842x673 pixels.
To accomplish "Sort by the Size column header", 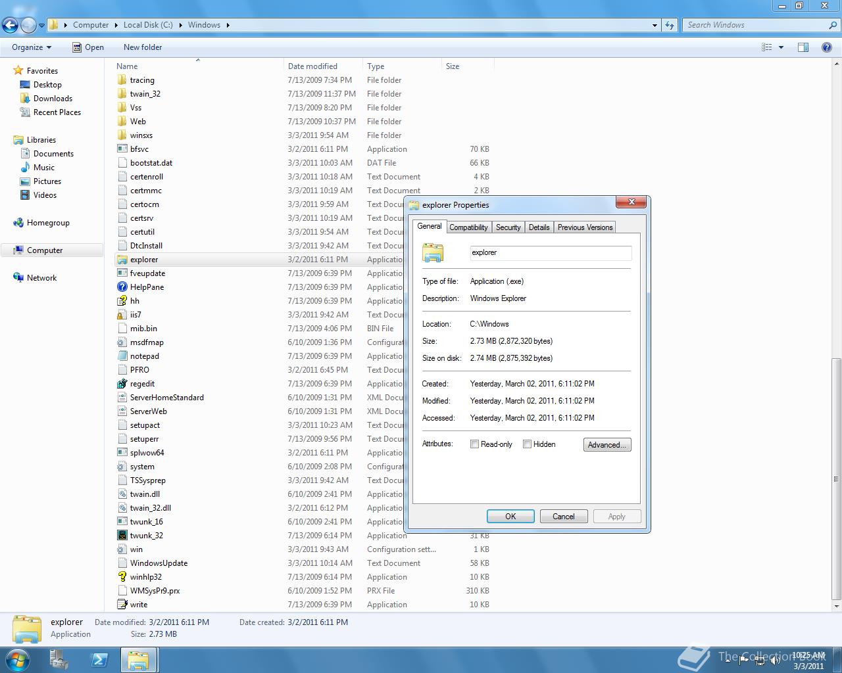I will [468, 66].
